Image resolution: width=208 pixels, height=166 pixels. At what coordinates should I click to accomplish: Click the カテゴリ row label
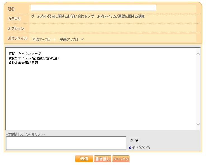click(14, 19)
